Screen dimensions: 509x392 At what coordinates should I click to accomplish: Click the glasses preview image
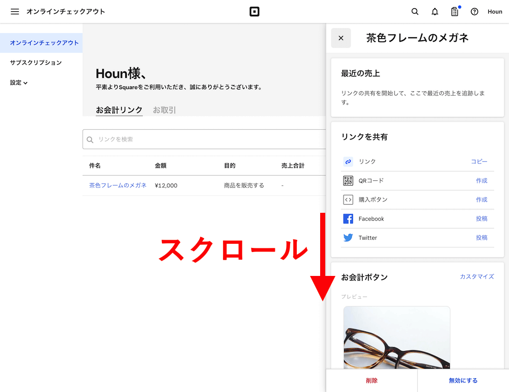point(397,338)
